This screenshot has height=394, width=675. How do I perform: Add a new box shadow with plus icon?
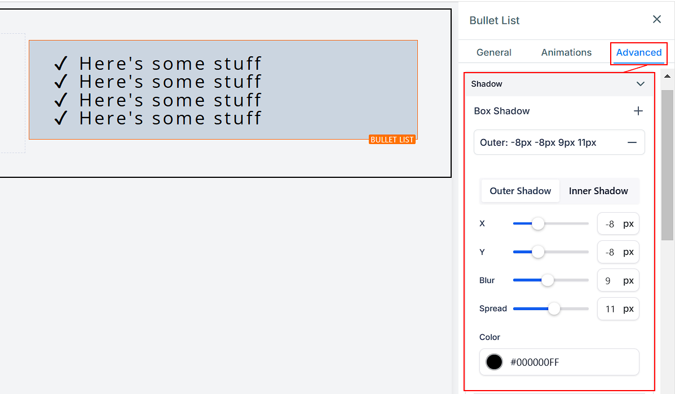(x=638, y=111)
